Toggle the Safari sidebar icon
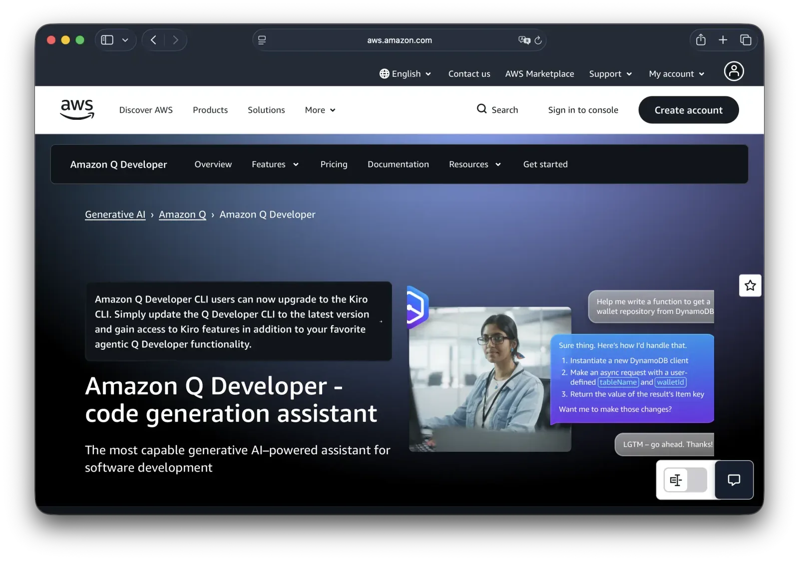This screenshot has height=561, width=799. coord(107,40)
